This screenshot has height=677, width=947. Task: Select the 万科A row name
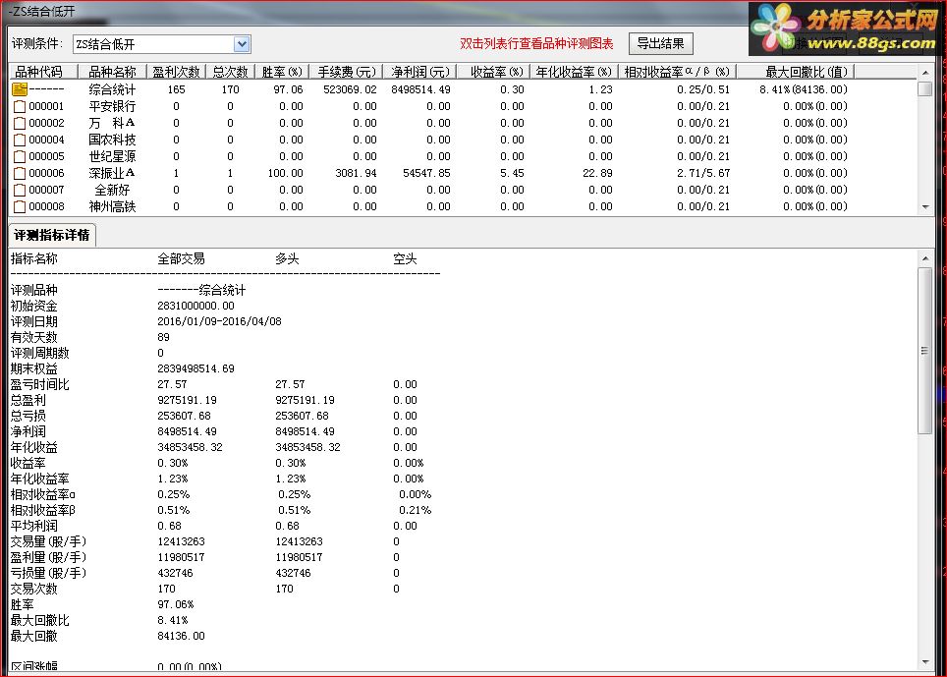click(112, 123)
